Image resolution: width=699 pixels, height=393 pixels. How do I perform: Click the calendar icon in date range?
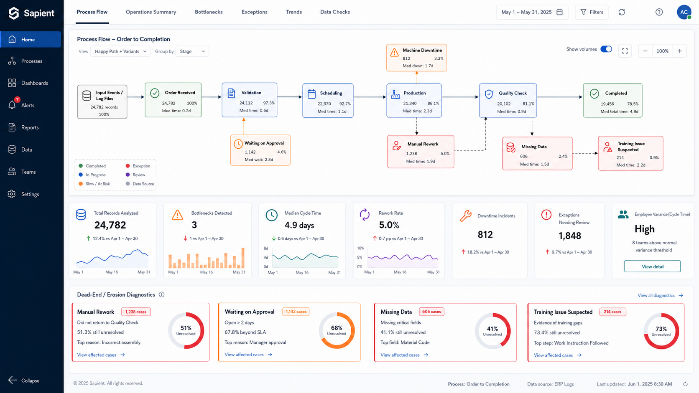(559, 12)
